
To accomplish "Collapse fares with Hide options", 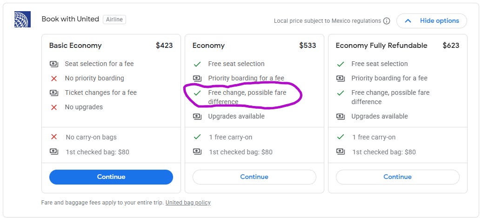I will pyautogui.click(x=432, y=21).
